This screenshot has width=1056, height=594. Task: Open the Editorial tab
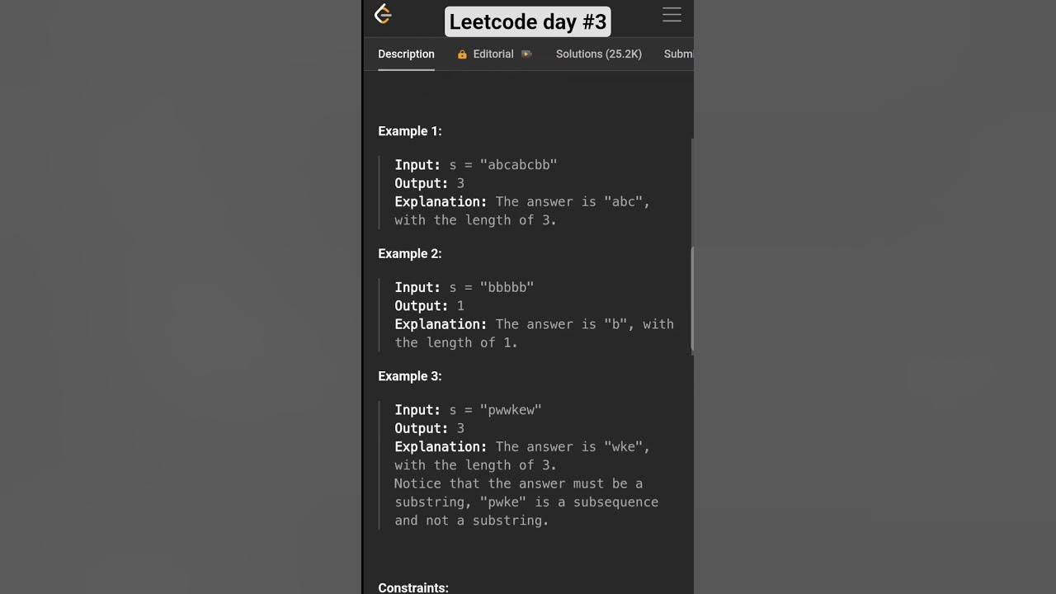point(493,54)
